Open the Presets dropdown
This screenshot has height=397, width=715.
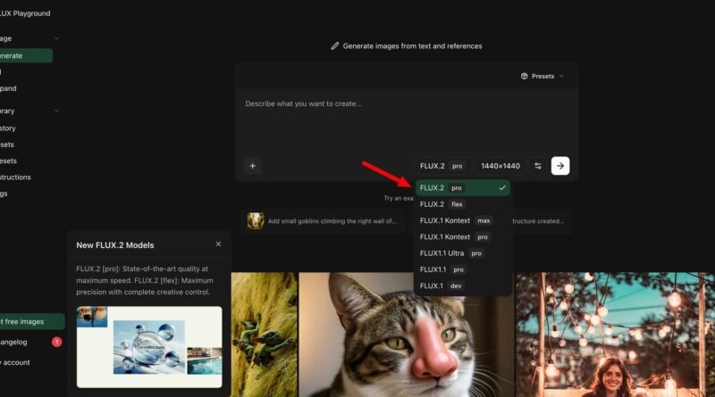coord(543,76)
